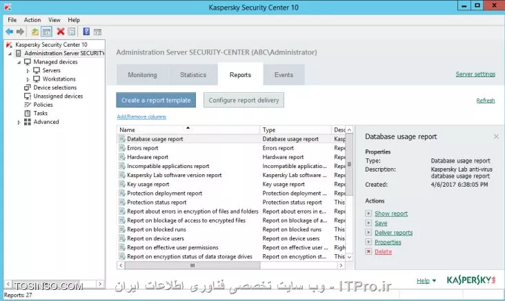Screen dimensions: 505x301
Task: Click the Deliver reports link
Action: click(x=393, y=232)
